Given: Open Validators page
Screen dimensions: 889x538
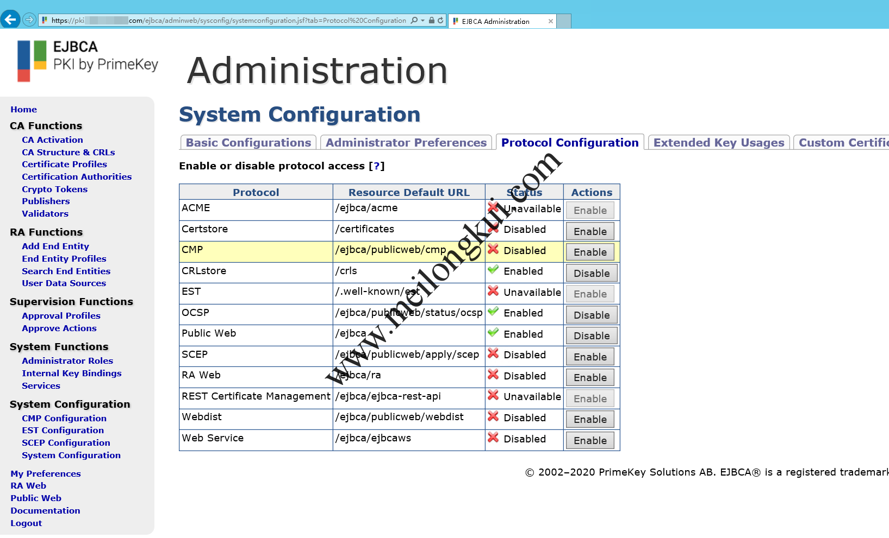Looking at the screenshot, I should coord(45,213).
